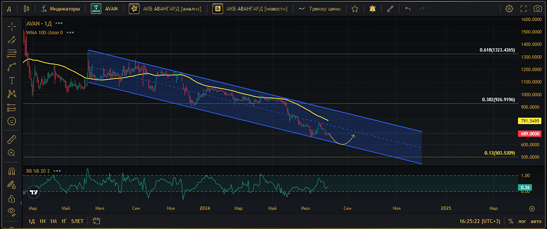The image size is (547, 229).
Task: Expand BB %B 20 2 options menu
Action: pos(57,171)
